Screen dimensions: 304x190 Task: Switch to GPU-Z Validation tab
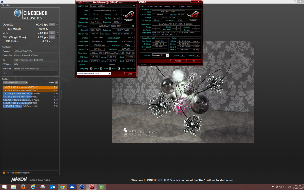[x=102, y=6]
